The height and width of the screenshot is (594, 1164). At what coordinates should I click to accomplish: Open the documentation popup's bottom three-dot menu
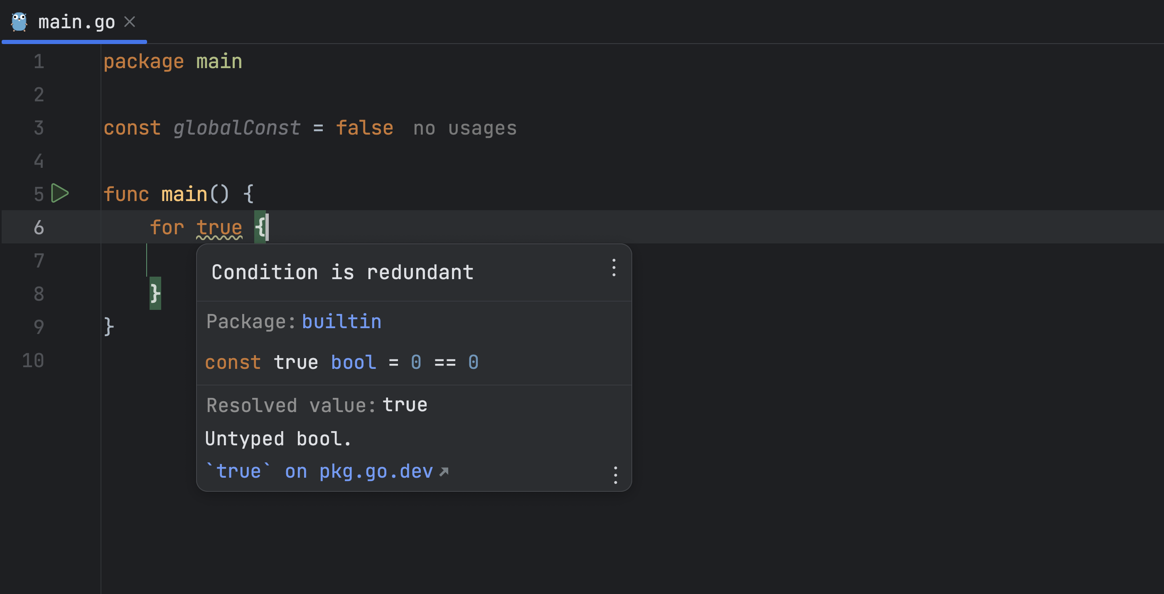pyautogui.click(x=615, y=475)
